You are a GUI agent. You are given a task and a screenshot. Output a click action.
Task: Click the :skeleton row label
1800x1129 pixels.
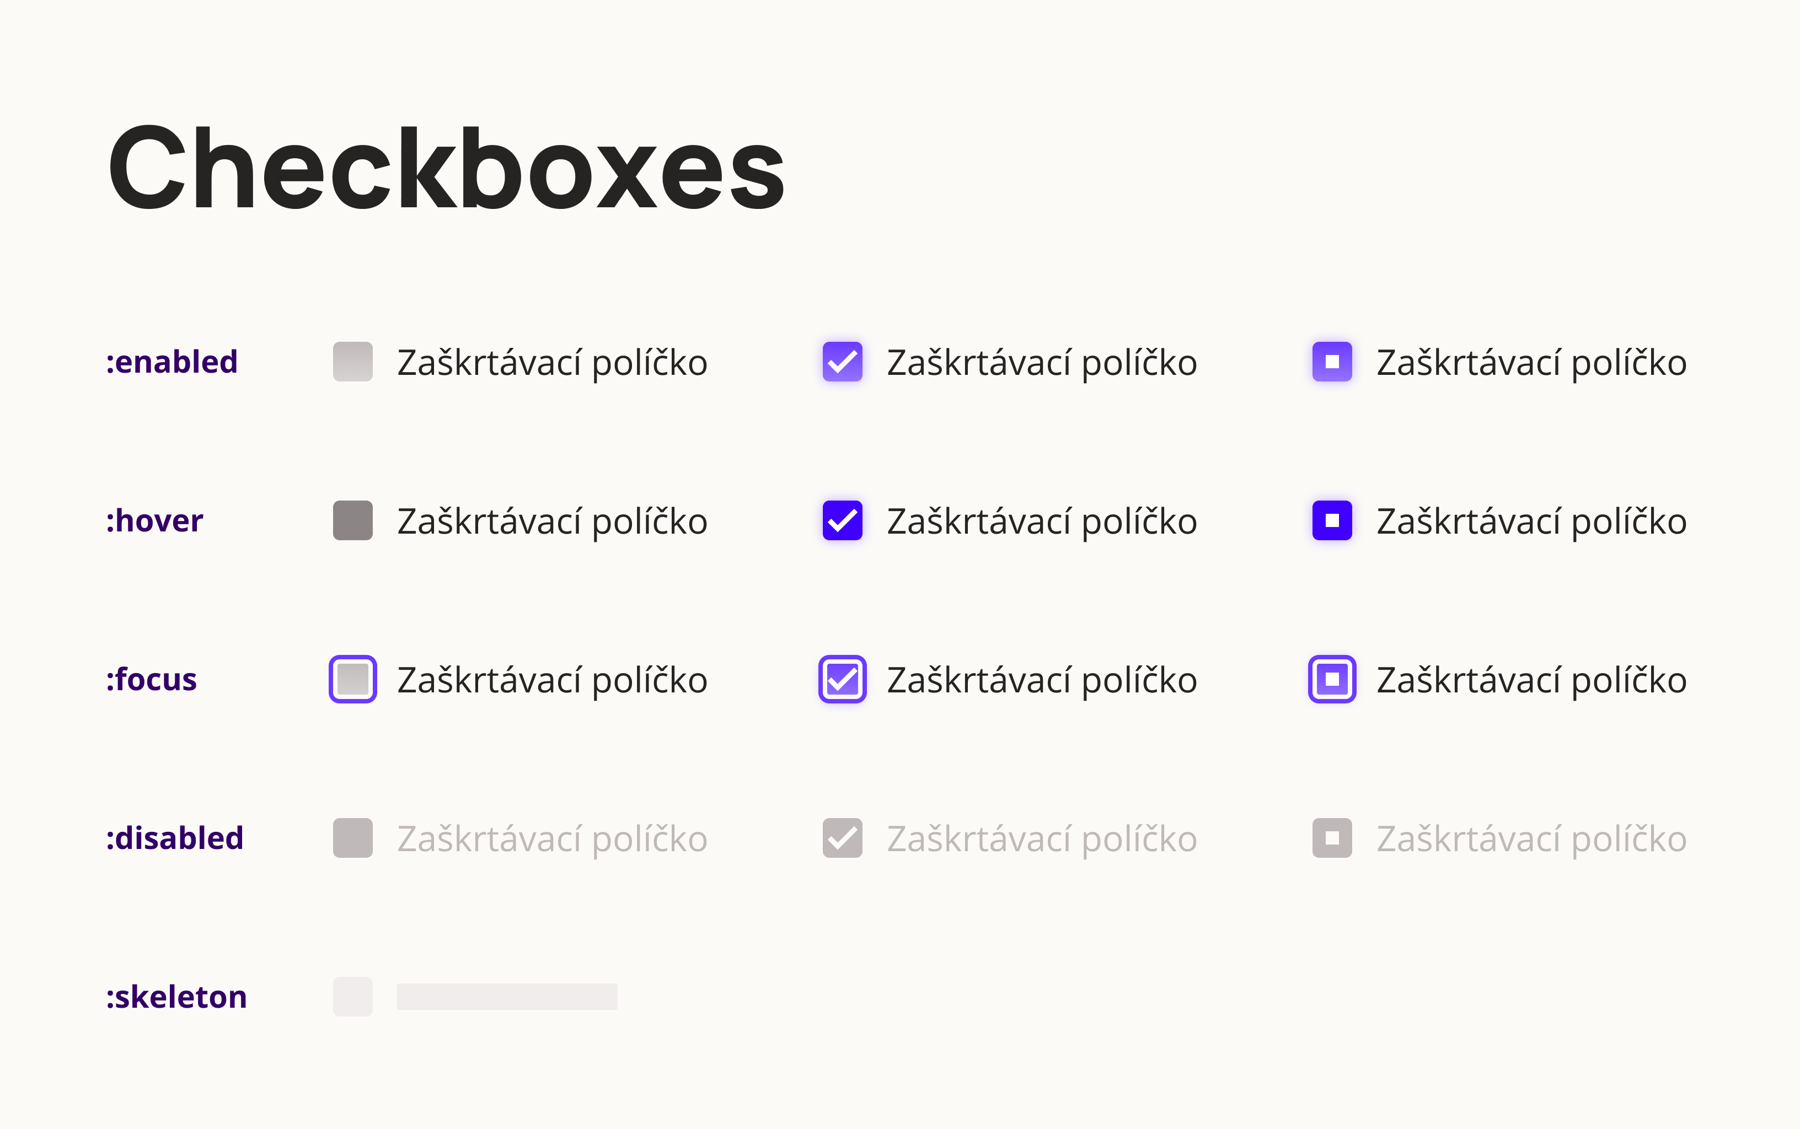[x=176, y=997]
